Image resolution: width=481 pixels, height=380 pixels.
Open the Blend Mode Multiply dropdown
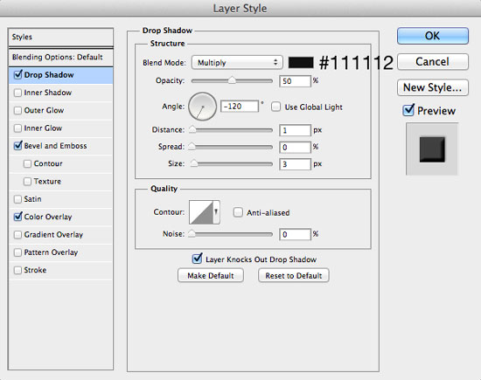click(237, 63)
